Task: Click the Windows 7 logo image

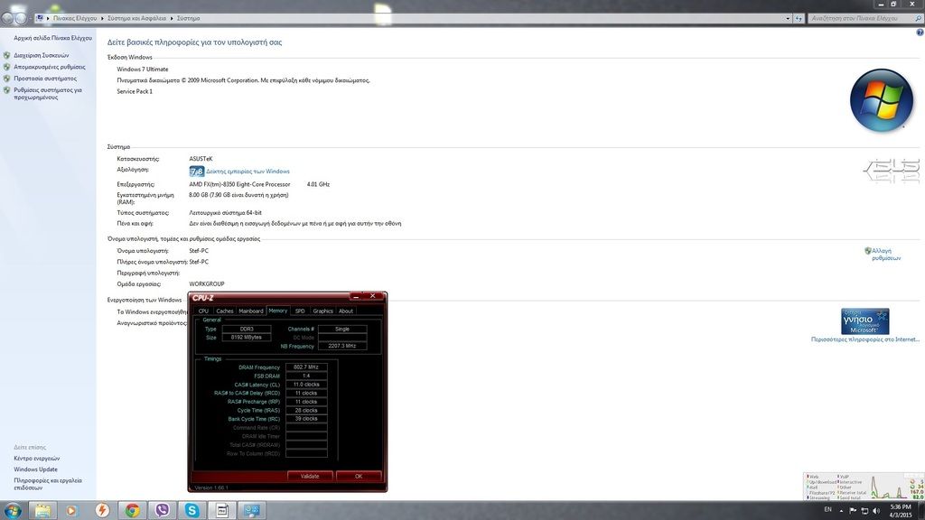Action: (x=882, y=100)
